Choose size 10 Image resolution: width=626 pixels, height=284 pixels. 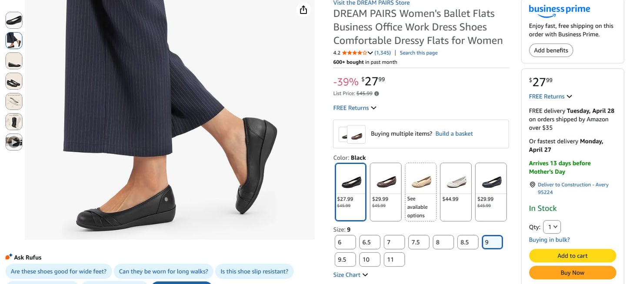(370, 260)
